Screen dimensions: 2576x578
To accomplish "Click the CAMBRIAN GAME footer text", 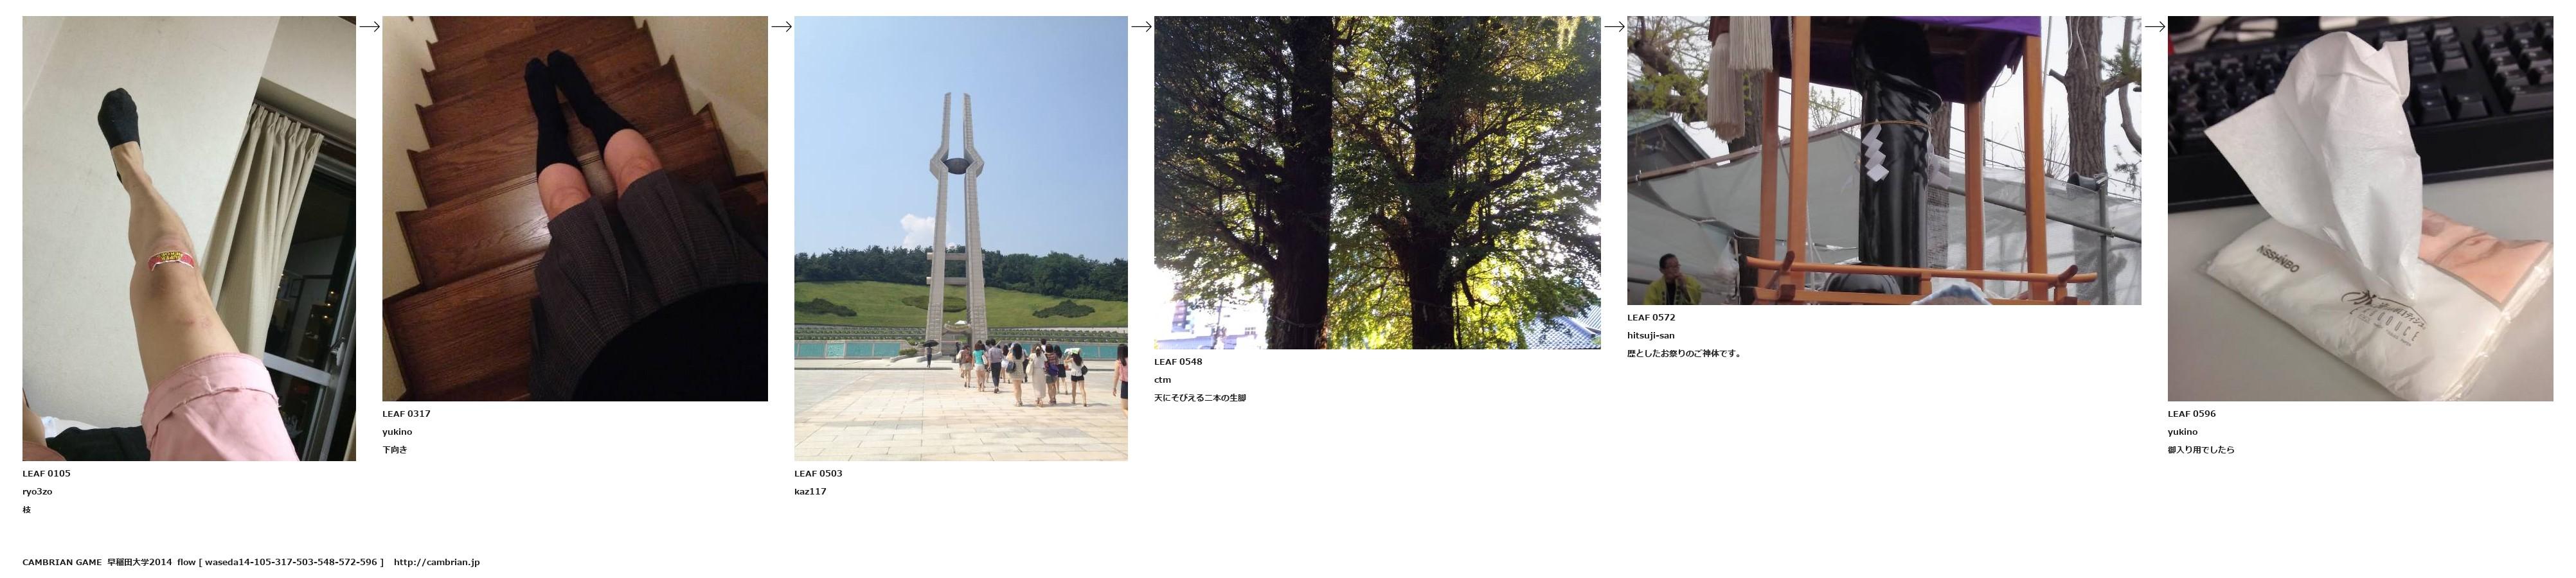I will click(x=62, y=562).
